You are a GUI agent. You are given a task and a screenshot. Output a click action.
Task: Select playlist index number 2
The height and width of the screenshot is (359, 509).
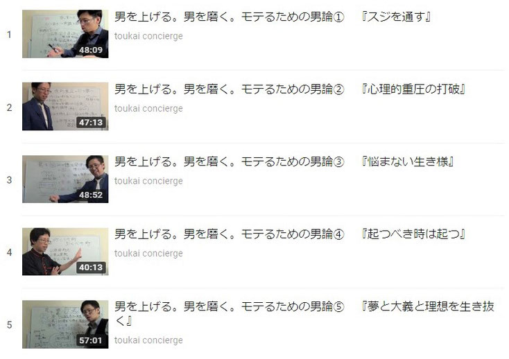(x=9, y=107)
